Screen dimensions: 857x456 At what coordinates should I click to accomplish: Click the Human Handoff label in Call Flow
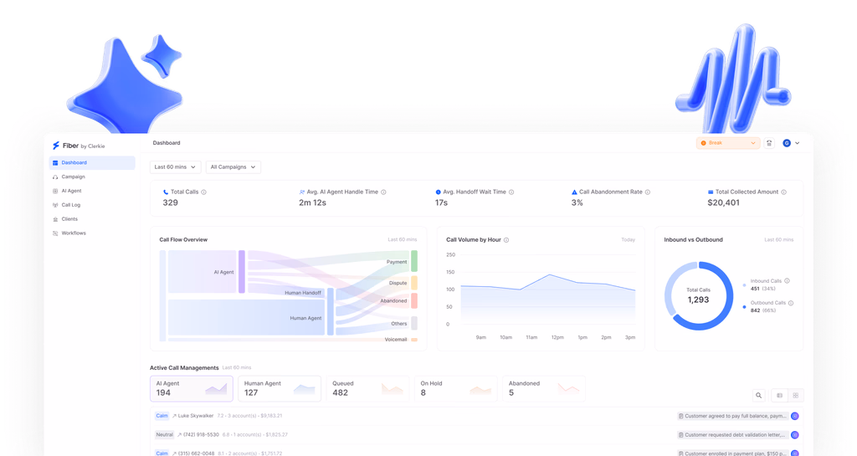303,293
